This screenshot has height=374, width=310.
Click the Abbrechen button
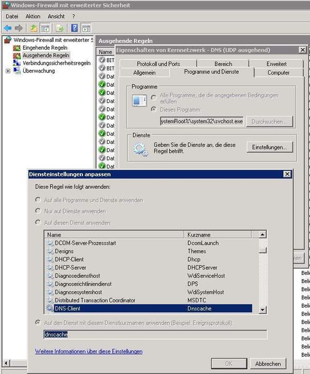coord(268,363)
